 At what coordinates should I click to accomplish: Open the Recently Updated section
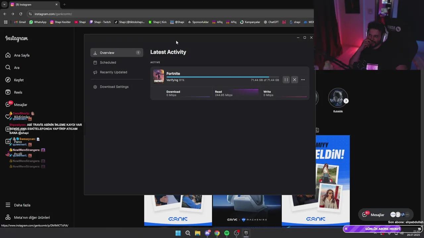click(x=114, y=72)
